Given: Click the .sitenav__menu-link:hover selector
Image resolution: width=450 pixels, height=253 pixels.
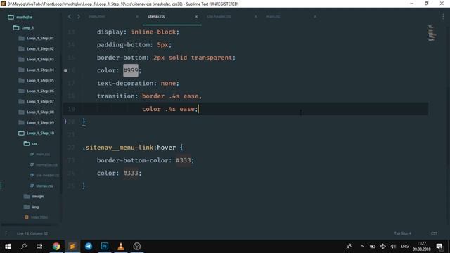Looking at the screenshot, I should (129, 148).
